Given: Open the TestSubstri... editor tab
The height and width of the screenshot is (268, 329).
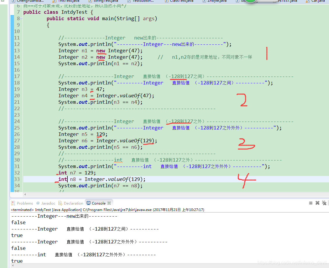Looking at the screenshot, I should point(141,1).
